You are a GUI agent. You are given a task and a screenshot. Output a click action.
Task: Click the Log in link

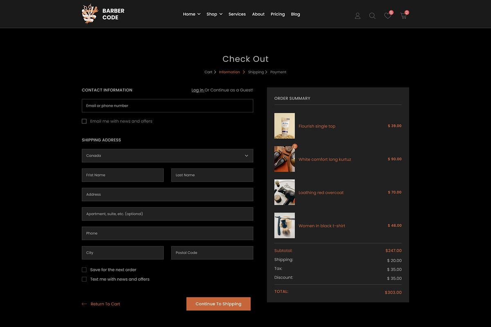coord(197,90)
